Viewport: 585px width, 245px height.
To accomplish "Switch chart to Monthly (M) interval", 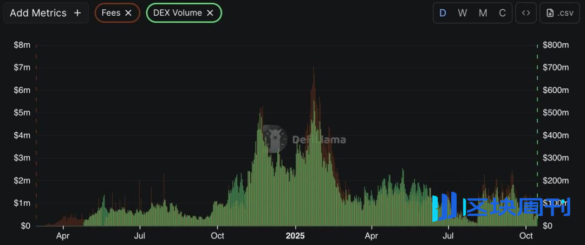I will point(483,13).
